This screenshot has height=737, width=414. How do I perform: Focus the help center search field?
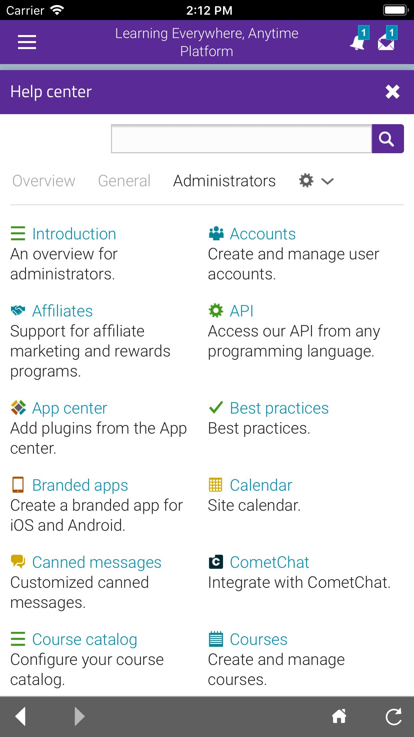(x=241, y=139)
